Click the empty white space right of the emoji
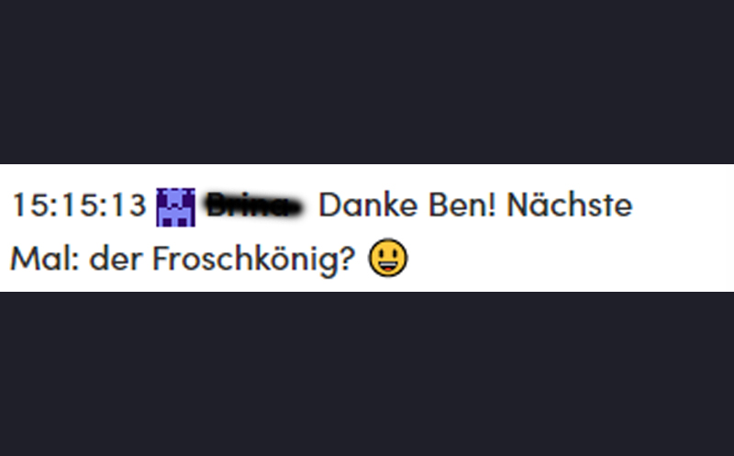 [571, 259]
